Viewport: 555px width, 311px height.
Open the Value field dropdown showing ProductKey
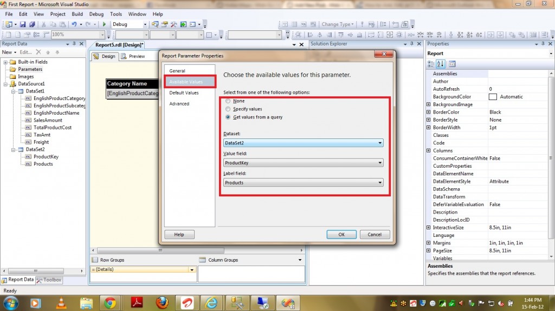304,163
